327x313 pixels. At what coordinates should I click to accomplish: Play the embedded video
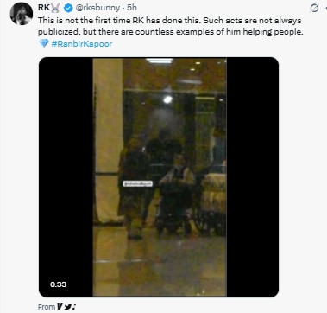(159, 177)
